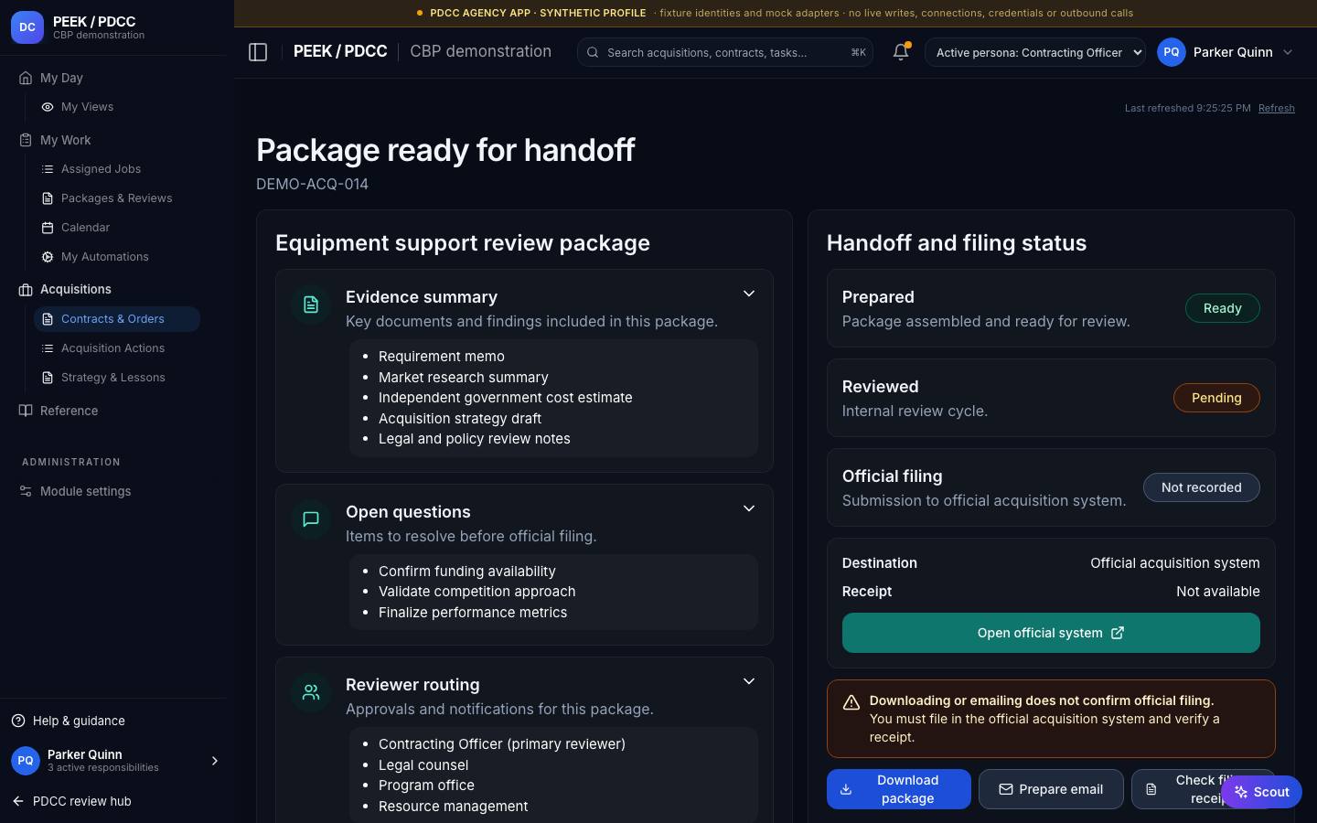Click the Pending status badge
The width and height of the screenshot is (1317, 823).
[1216, 398]
